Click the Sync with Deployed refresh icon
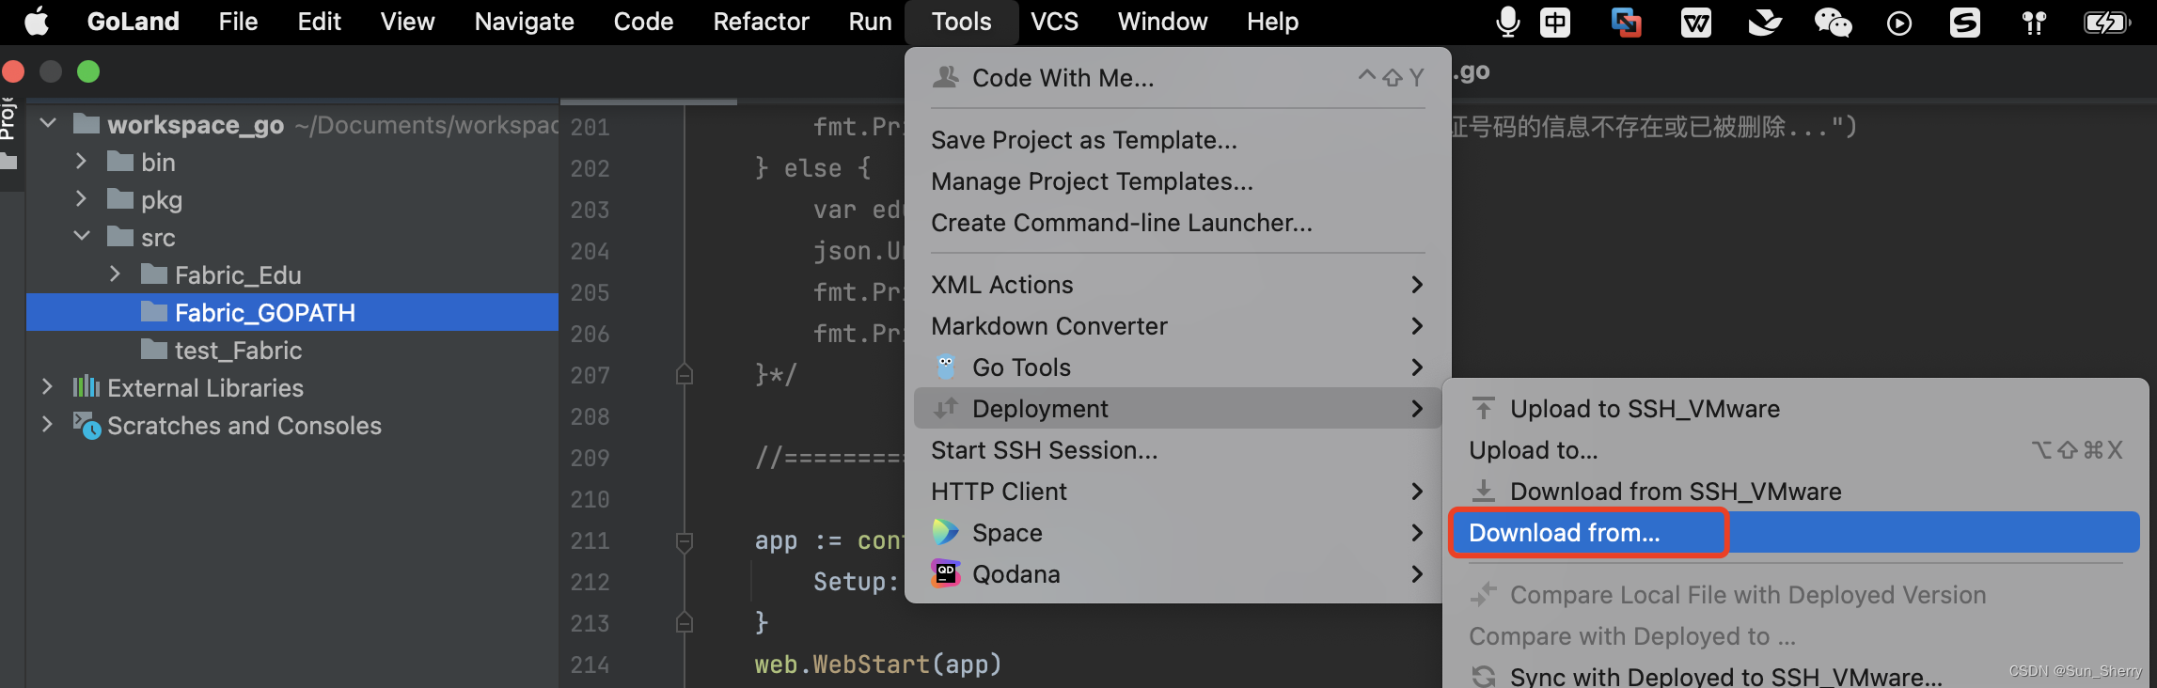Viewport: 2157px width, 688px height. [1484, 676]
